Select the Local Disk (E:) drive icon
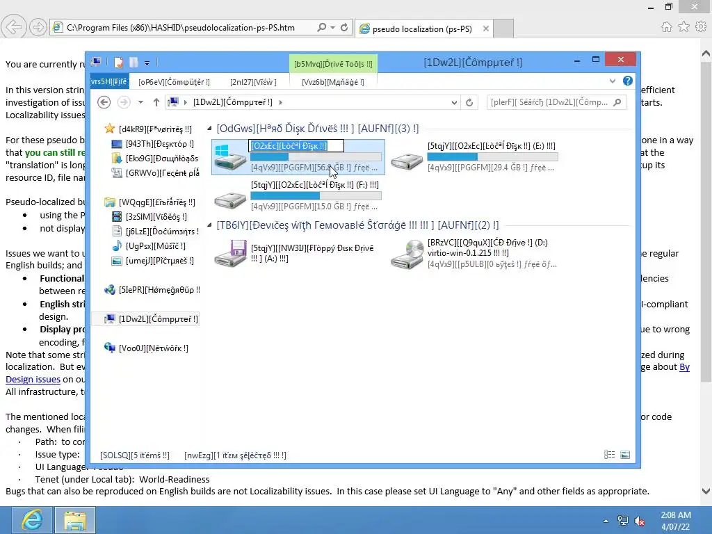The width and height of the screenshot is (712, 534). 407,161
